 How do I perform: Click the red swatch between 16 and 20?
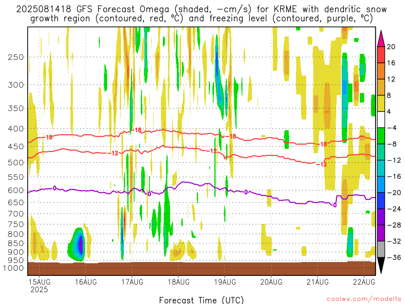pos(381,55)
